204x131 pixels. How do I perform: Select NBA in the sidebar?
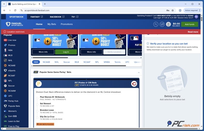pyautogui.click(x=8, y=50)
